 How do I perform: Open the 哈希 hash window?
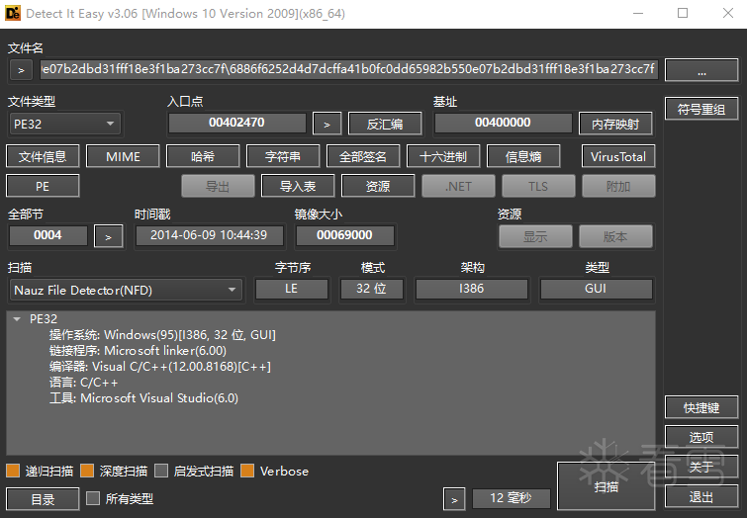click(x=203, y=156)
